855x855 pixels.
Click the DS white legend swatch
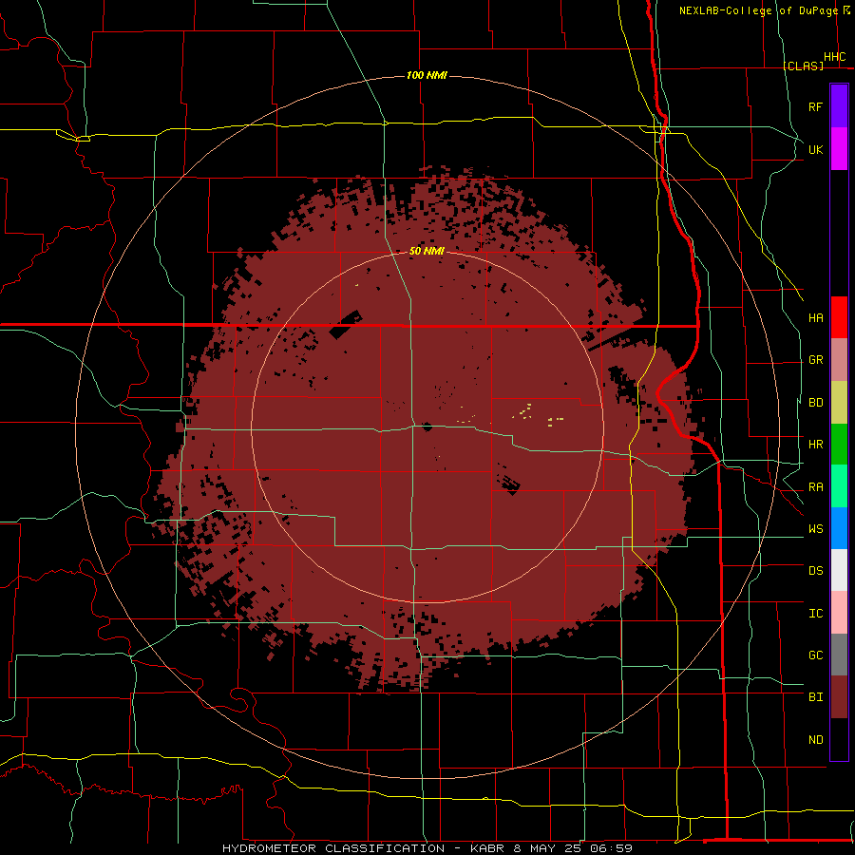click(x=839, y=570)
